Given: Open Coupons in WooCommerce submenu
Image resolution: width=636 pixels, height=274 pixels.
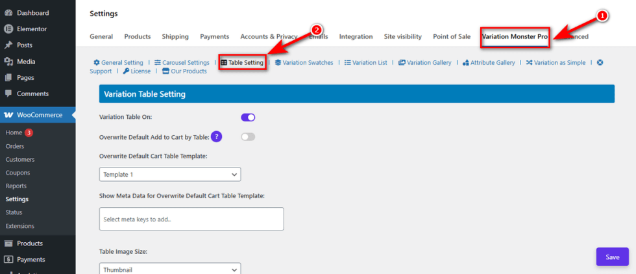Looking at the screenshot, I should [x=18, y=173].
